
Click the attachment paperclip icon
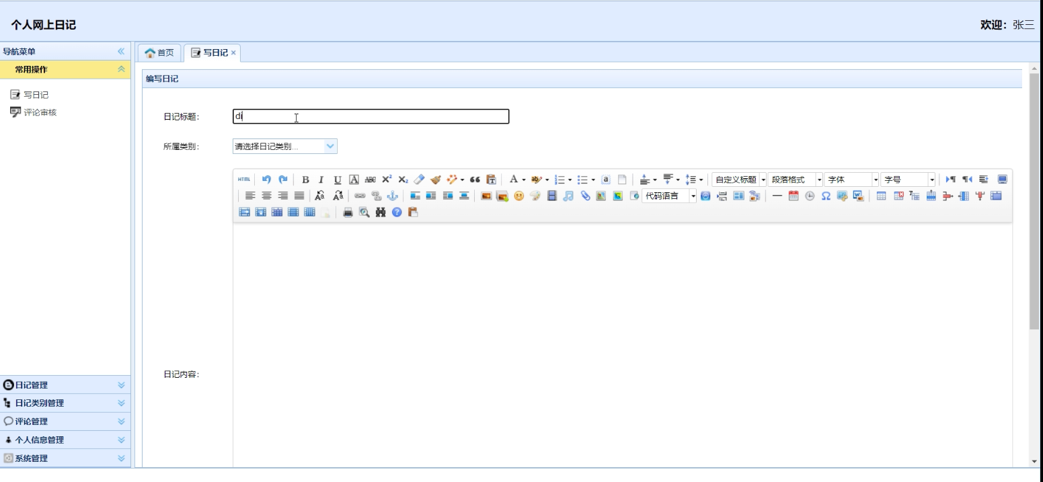click(585, 196)
